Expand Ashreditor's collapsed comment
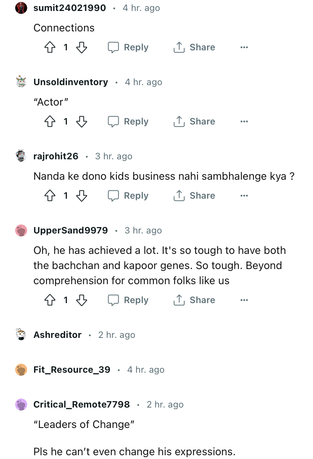 tap(57, 335)
